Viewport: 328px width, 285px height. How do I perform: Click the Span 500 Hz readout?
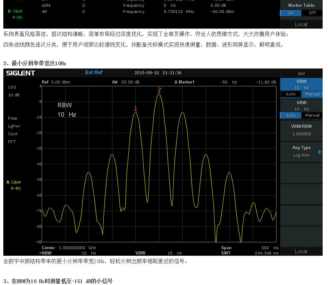(249, 248)
